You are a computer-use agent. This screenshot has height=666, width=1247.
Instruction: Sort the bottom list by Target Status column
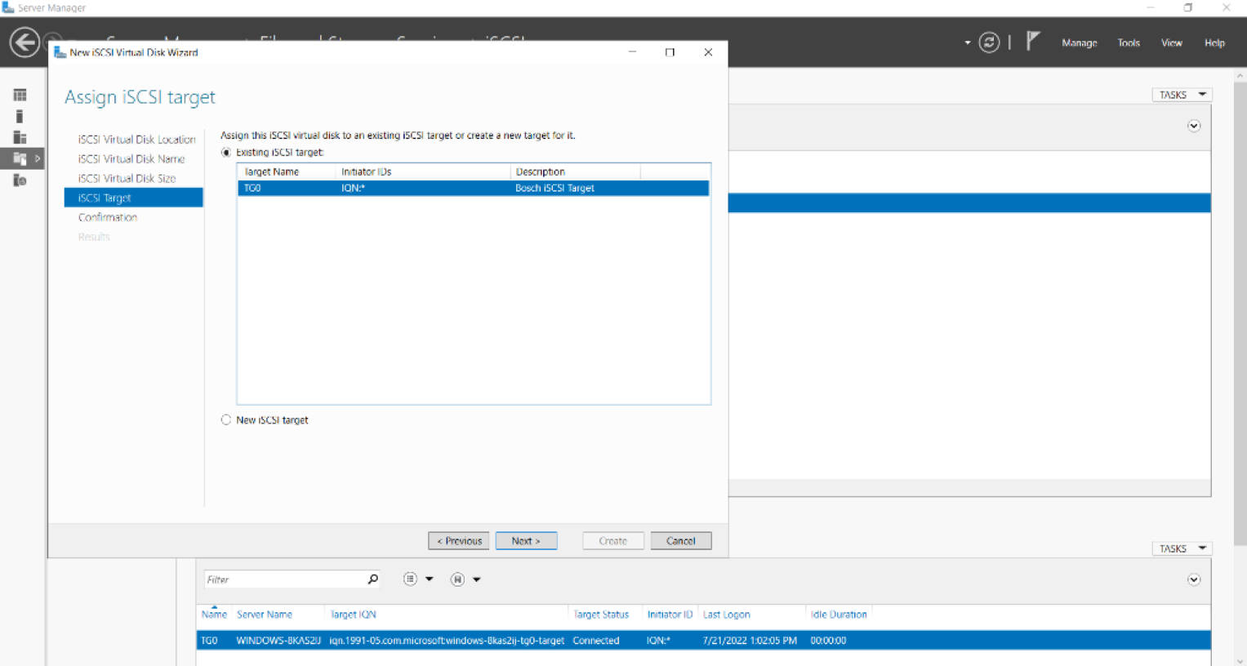(x=601, y=615)
